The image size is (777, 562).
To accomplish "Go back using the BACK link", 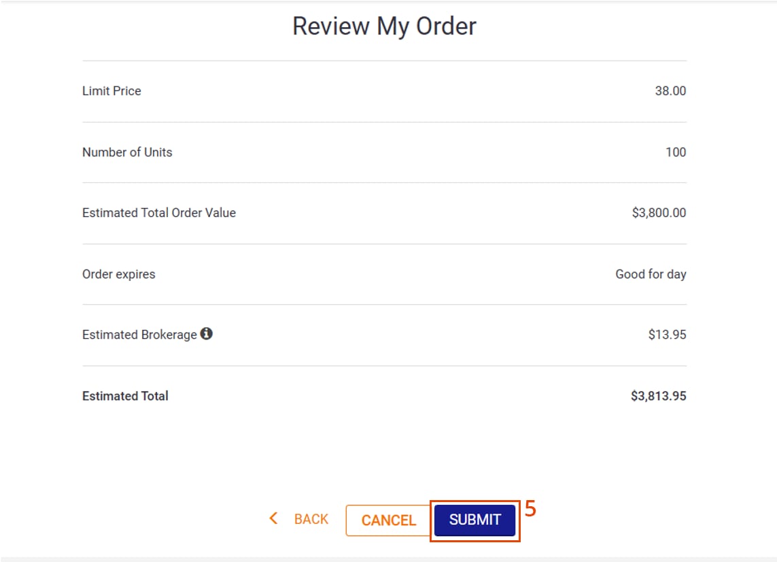I will pyautogui.click(x=311, y=520).
